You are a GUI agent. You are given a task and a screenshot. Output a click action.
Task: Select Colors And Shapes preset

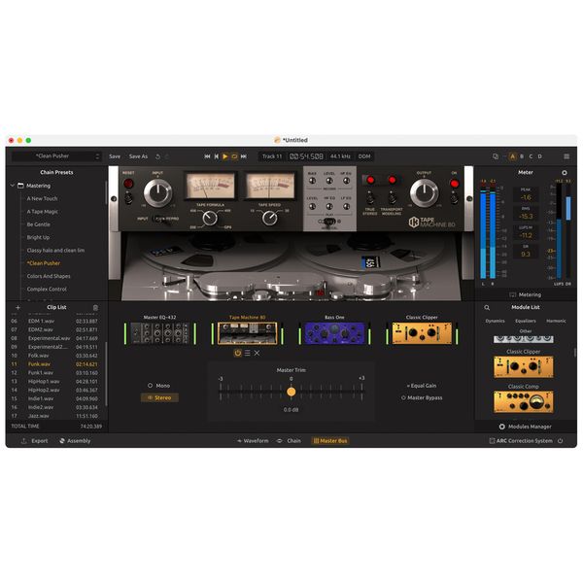49,276
